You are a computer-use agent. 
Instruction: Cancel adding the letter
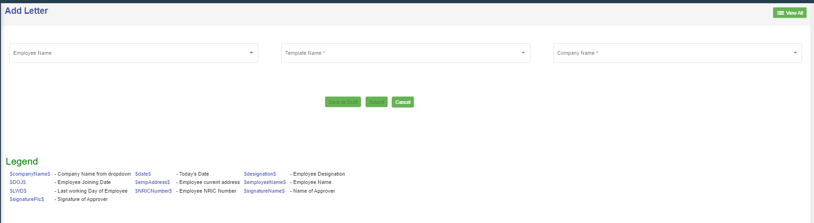pos(402,102)
